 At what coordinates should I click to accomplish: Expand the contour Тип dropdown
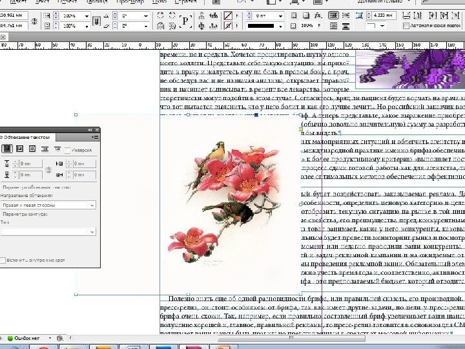pyautogui.click(x=92, y=231)
